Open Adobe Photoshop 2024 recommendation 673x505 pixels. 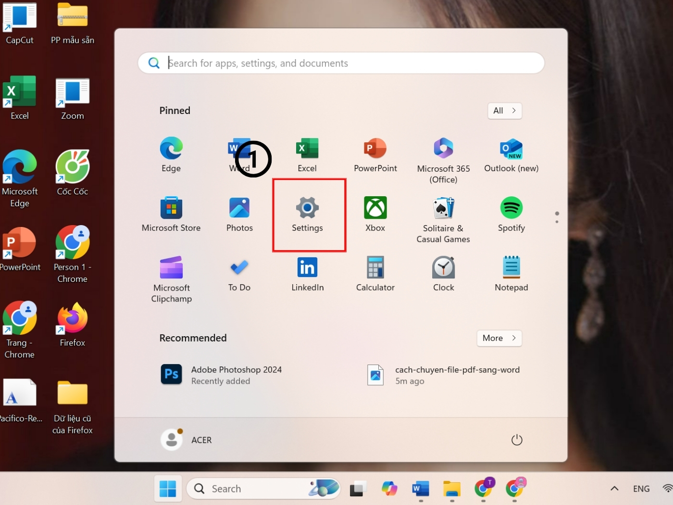(221, 375)
